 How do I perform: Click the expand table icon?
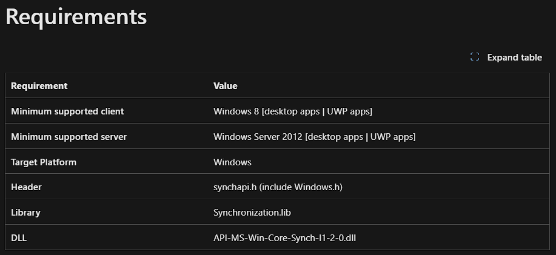click(475, 58)
